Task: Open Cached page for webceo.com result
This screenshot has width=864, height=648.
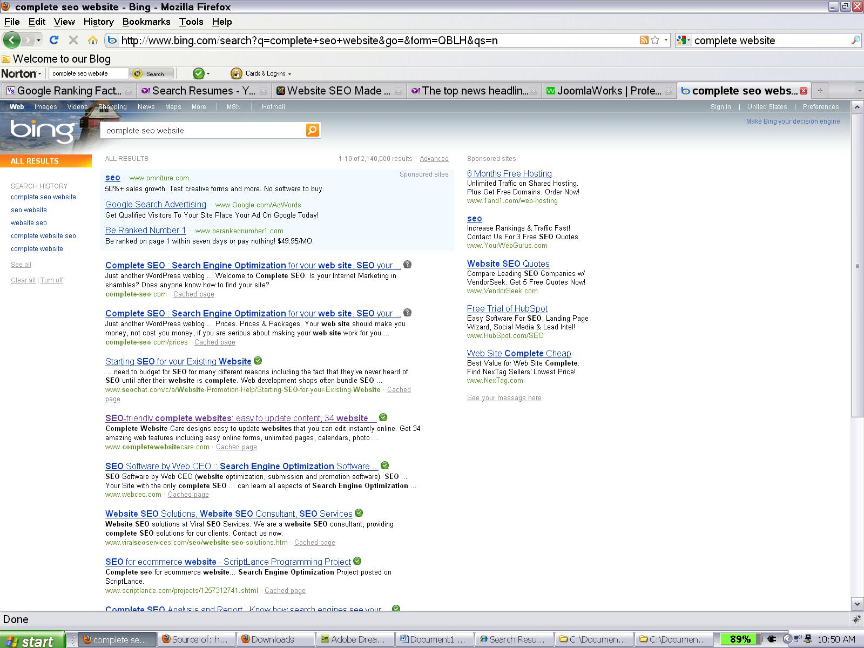Action: coord(188,495)
